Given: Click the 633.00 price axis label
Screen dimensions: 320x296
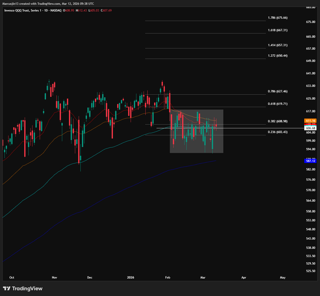Looking at the screenshot, I should tap(311, 86).
